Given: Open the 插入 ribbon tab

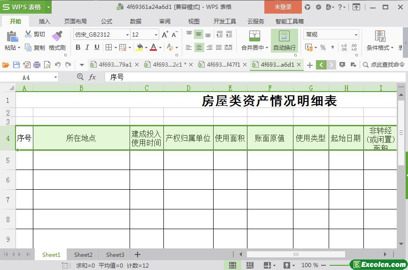Looking at the screenshot, I should (x=44, y=21).
